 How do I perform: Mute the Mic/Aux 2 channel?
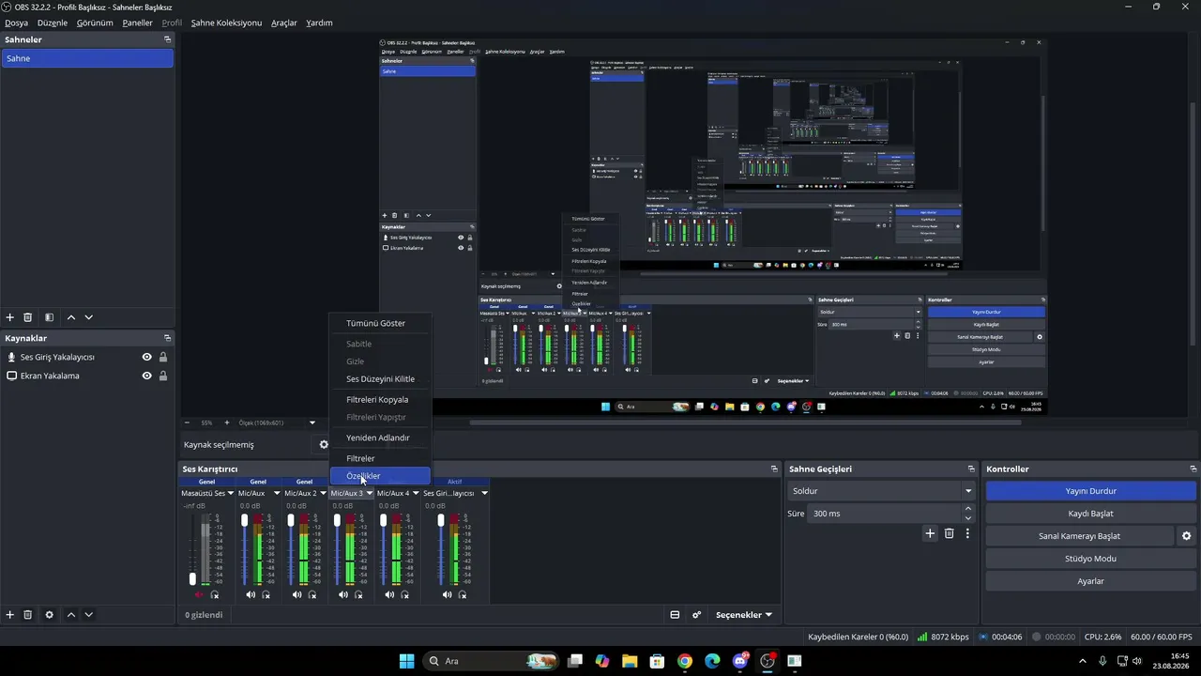pos(296,594)
